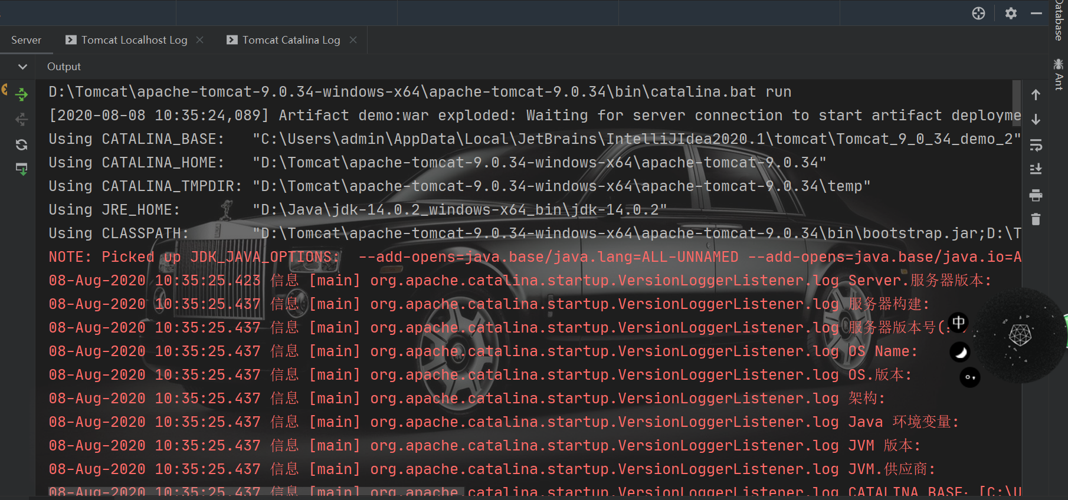Click the Artifact demo:war exploded log line
1068x500 pixels.
(535, 116)
